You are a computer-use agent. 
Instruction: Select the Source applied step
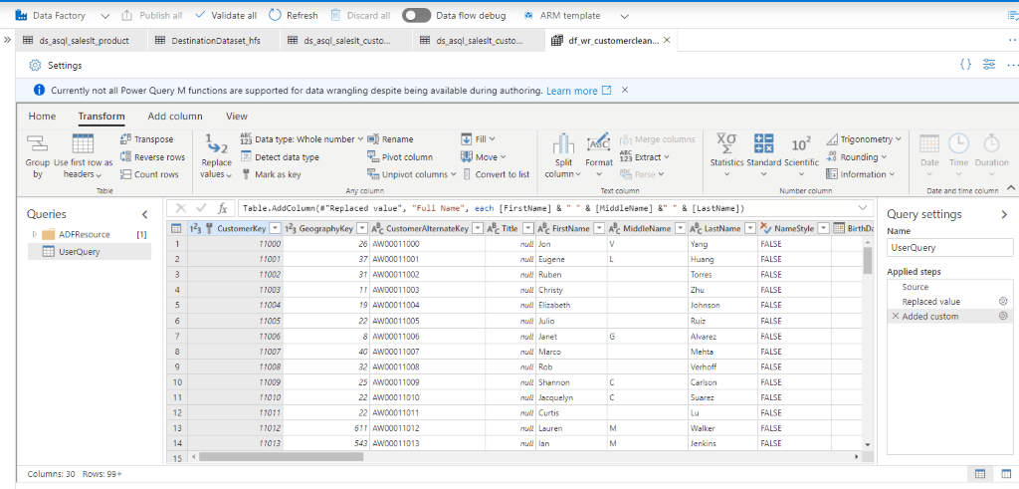pyautogui.click(x=916, y=287)
